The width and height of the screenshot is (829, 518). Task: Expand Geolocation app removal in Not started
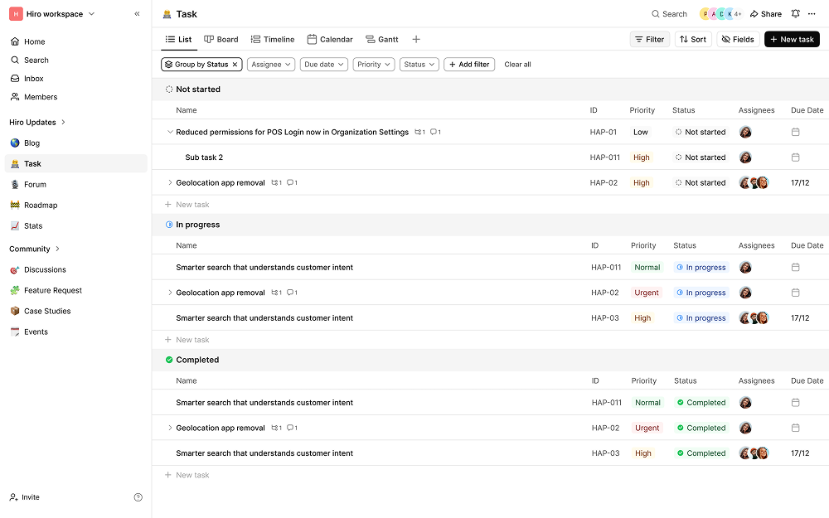coord(170,183)
